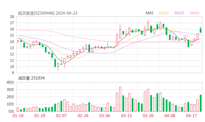Click the 01-29 date axis label
205x122 pixels.
(x=40, y=116)
